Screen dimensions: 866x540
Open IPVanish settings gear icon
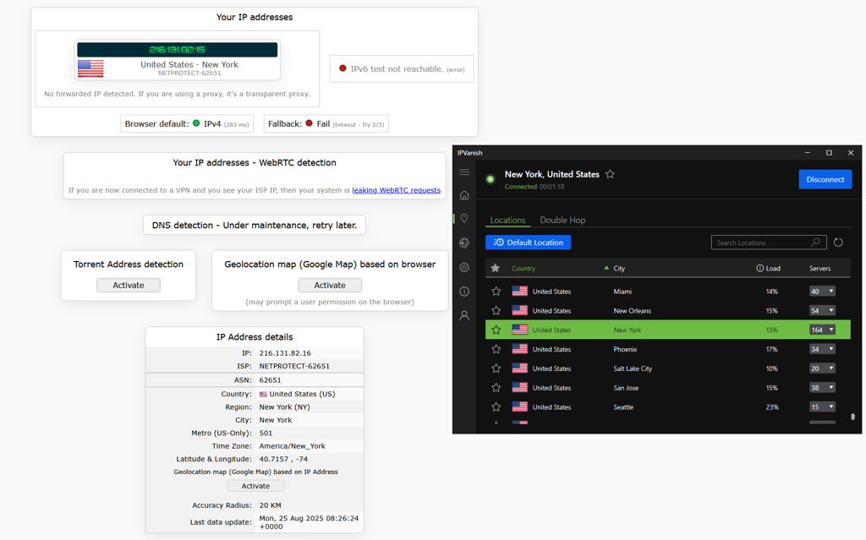point(464,267)
